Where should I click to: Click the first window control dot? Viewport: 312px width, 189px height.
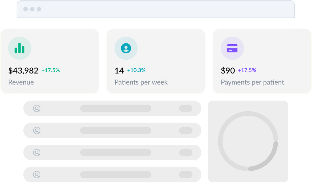tap(25, 9)
